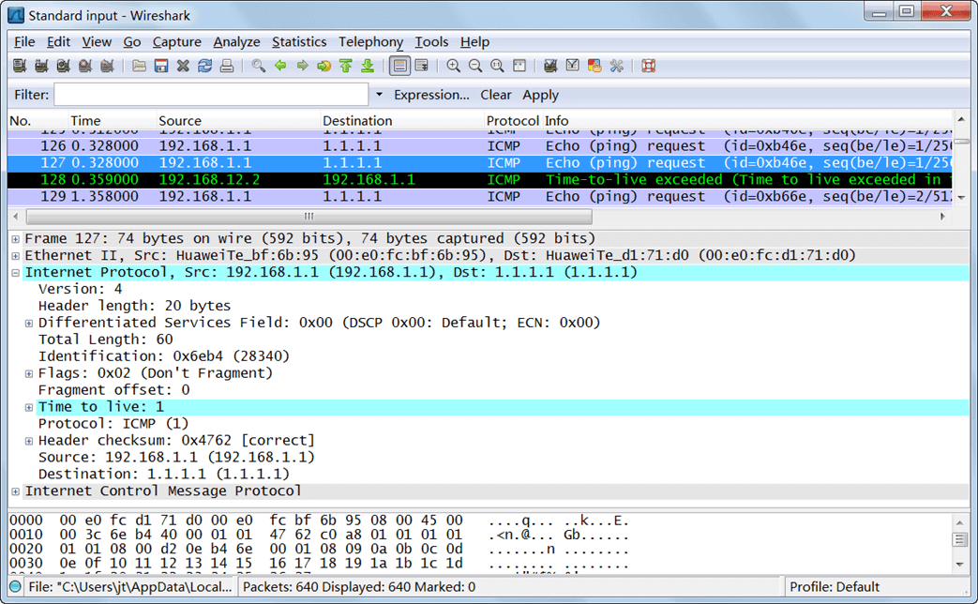Screen dimensions: 978x604
Task: Toggle auto scroll during live capture
Action: pos(422,66)
